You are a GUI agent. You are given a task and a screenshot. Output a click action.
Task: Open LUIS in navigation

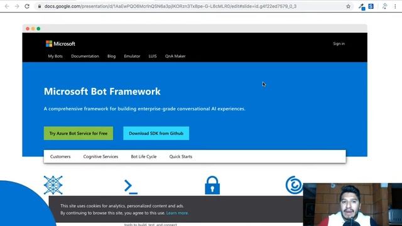[x=153, y=56]
